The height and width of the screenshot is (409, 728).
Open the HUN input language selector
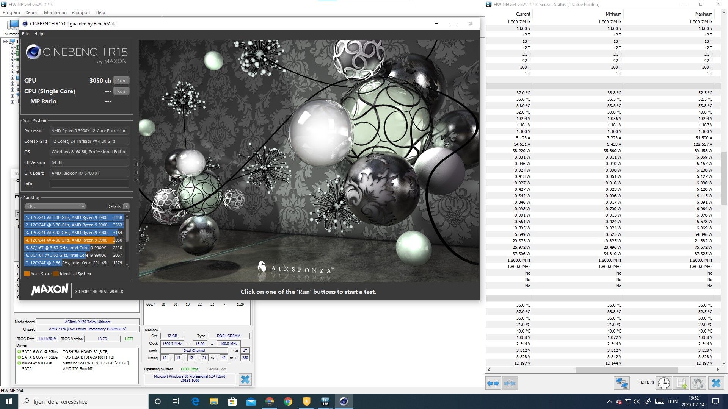(672, 401)
